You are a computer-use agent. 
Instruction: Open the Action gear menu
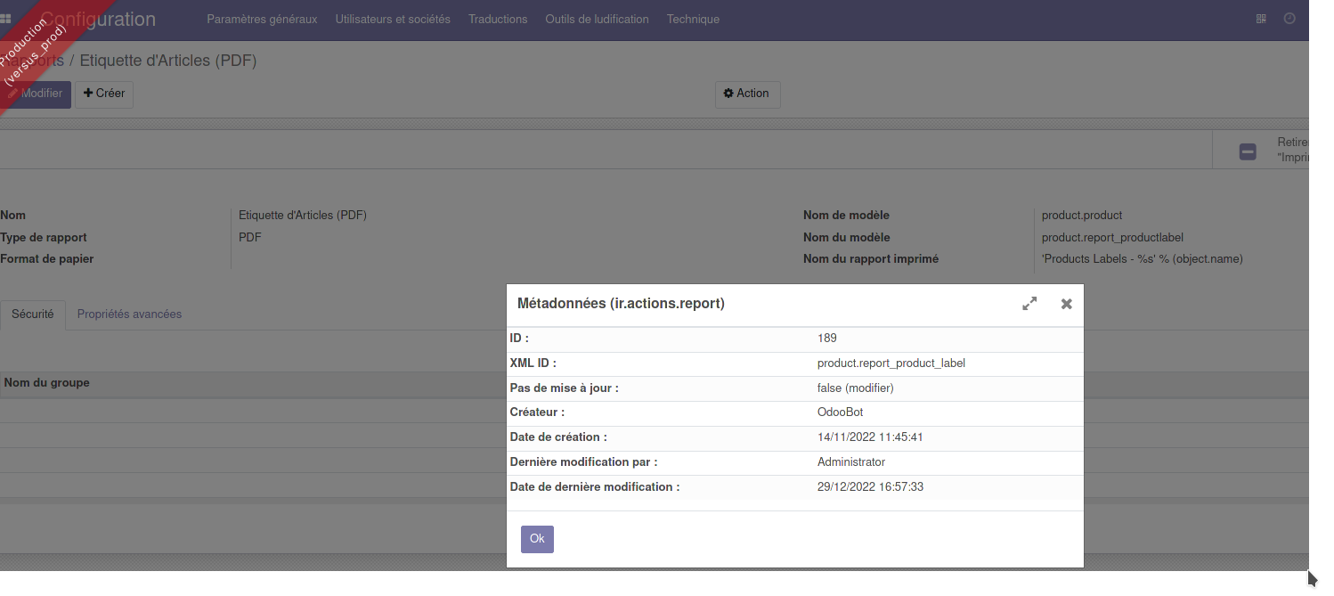(x=747, y=94)
